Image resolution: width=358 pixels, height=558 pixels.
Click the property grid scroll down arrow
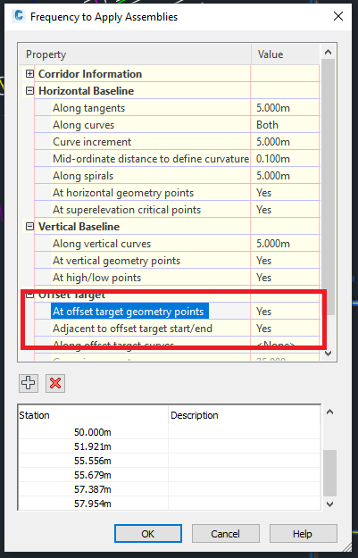coord(329,354)
